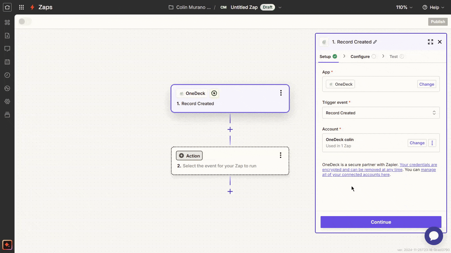Open the history clock sidebar icon

[7, 75]
